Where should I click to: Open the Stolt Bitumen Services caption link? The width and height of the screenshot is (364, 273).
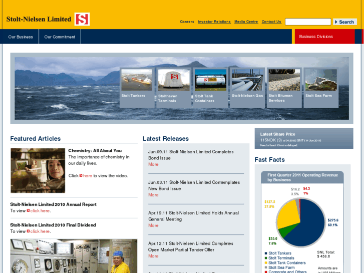tap(280, 98)
